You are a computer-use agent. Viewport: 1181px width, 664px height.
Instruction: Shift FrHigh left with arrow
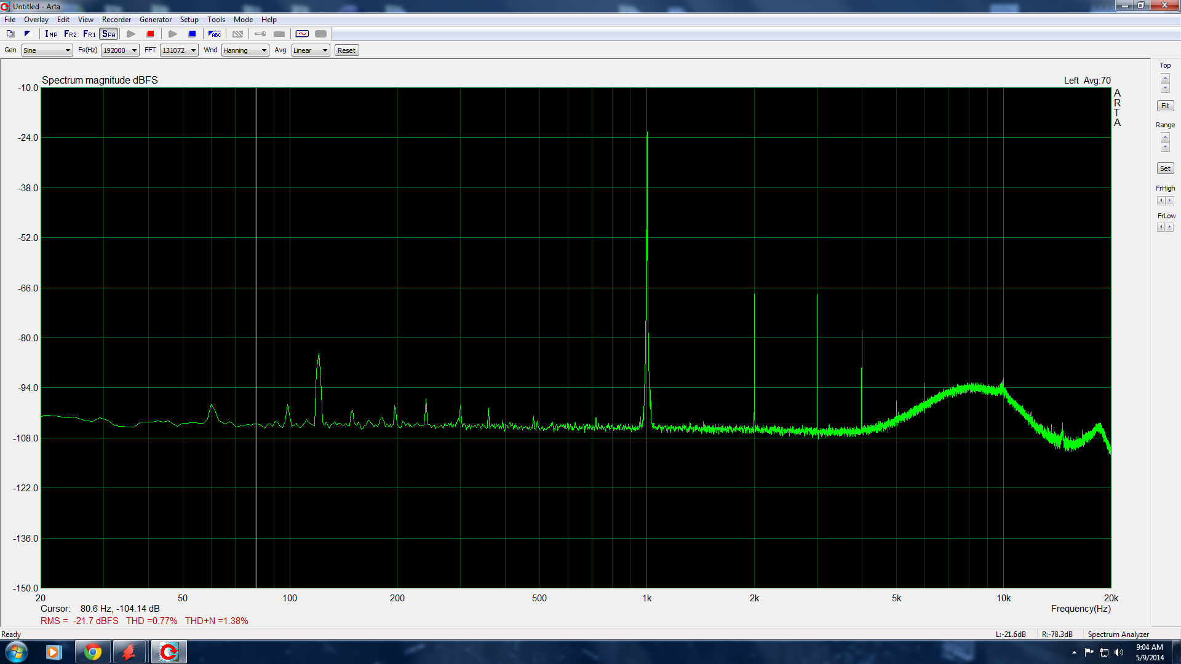click(1161, 200)
